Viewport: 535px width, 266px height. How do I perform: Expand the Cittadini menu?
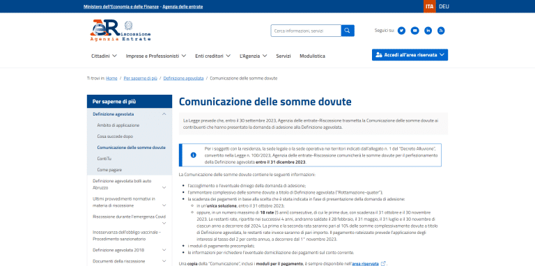click(104, 56)
